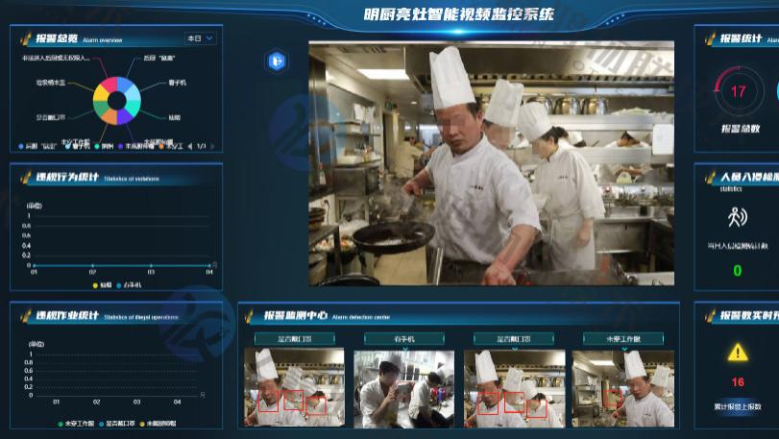
Task: Open the 本日 time range dropdown
Action: 201,38
